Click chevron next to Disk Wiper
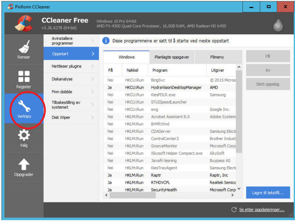This screenshot has width=295, height=221. (x=93, y=117)
